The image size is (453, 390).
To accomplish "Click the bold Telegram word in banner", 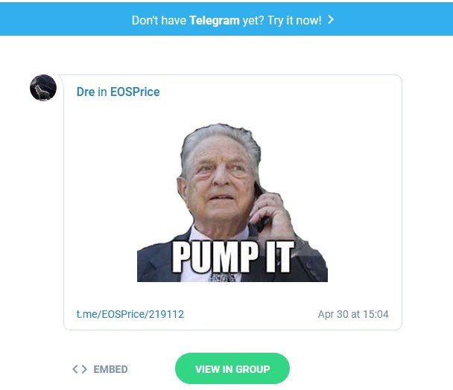I will coord(215,20).
